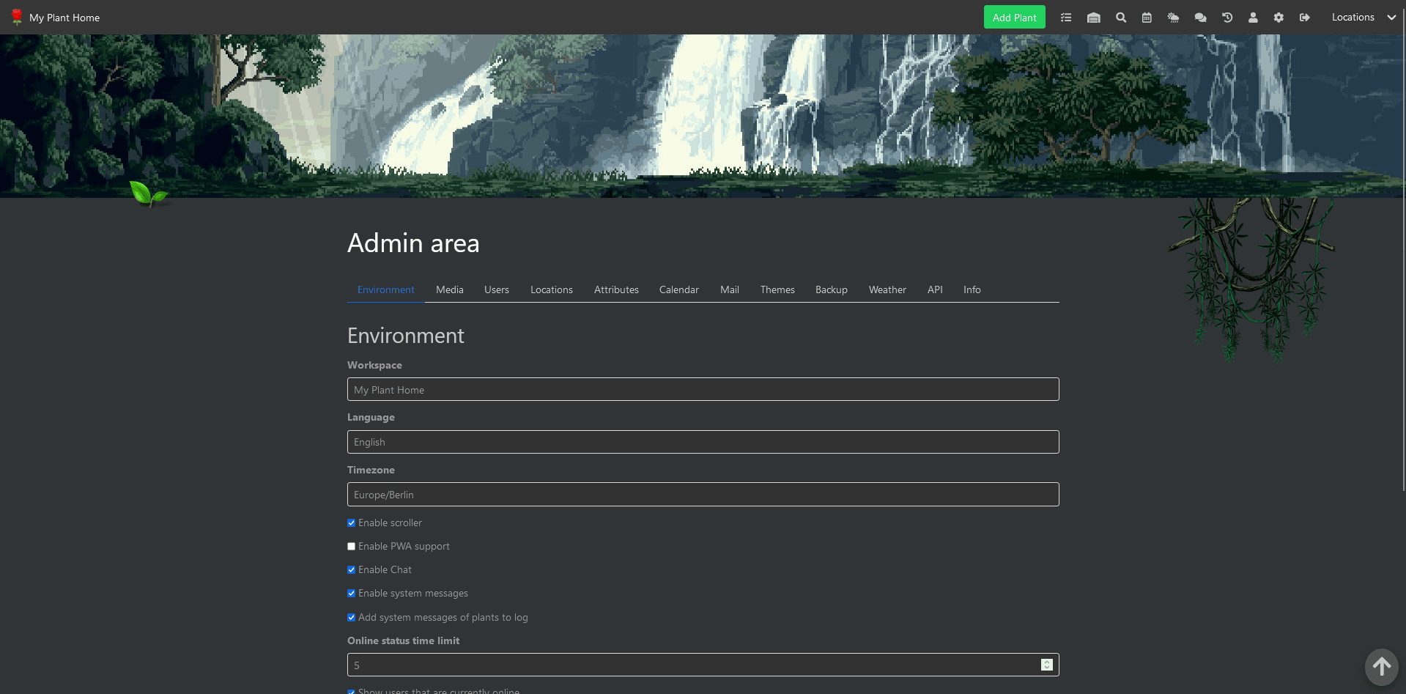This screenshot has width=1406, height=694.
Task: Open the Language select field
Action: tap(703, 442)
